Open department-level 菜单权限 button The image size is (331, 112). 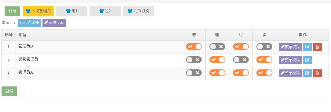click(54, 23)
